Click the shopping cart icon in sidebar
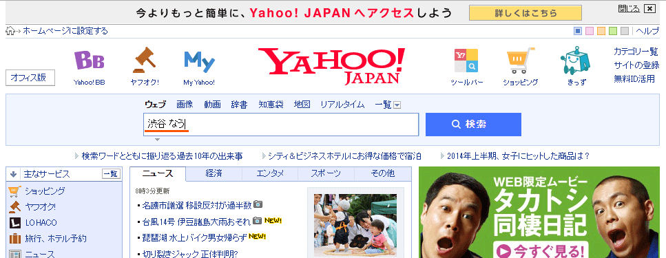This screenshot has width=666, height=258. pyautogui.click(x=14, y=191)
